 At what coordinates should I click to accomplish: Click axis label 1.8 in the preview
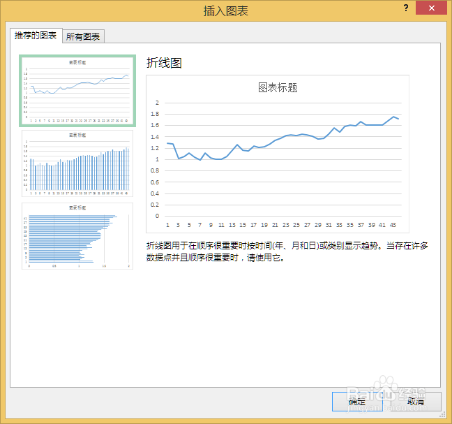[x=155, y=114]
